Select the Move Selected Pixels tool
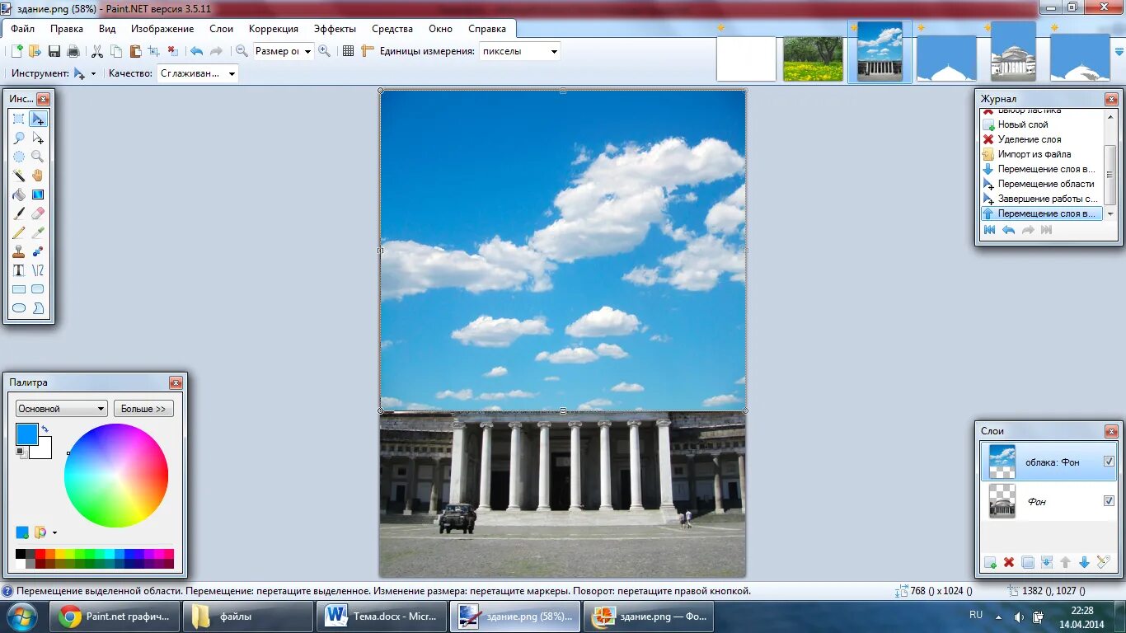 (x=38, y=119)
